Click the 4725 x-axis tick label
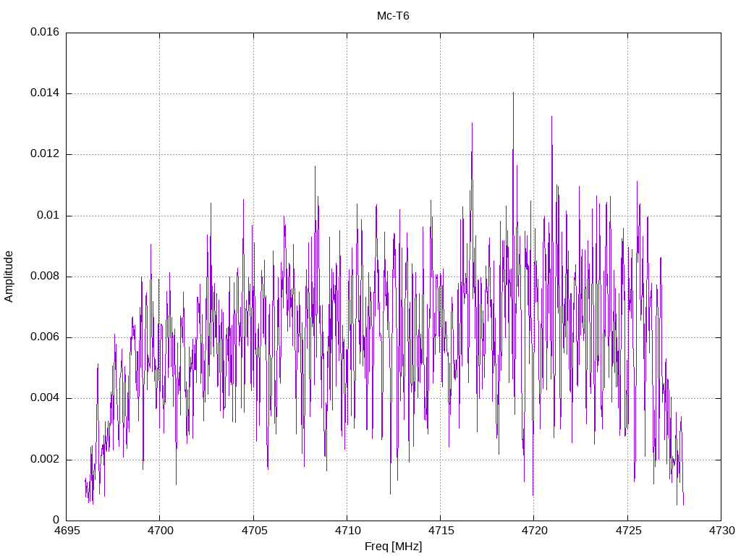Screen dimensions: 741x556 click(x=627, y=531)
